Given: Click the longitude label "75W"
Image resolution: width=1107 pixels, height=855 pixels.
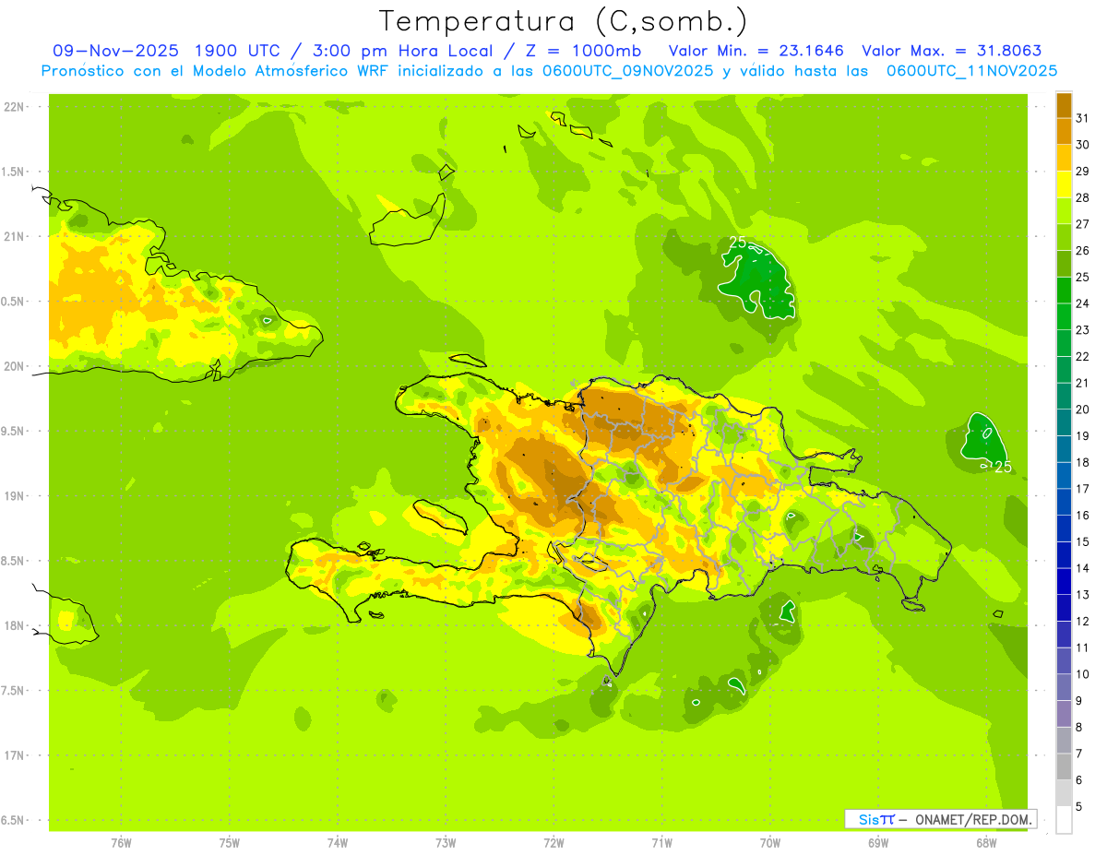Looking at the screenshot, I should point(230,842).
